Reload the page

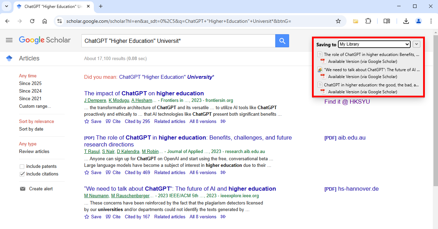tap(32, 21)
